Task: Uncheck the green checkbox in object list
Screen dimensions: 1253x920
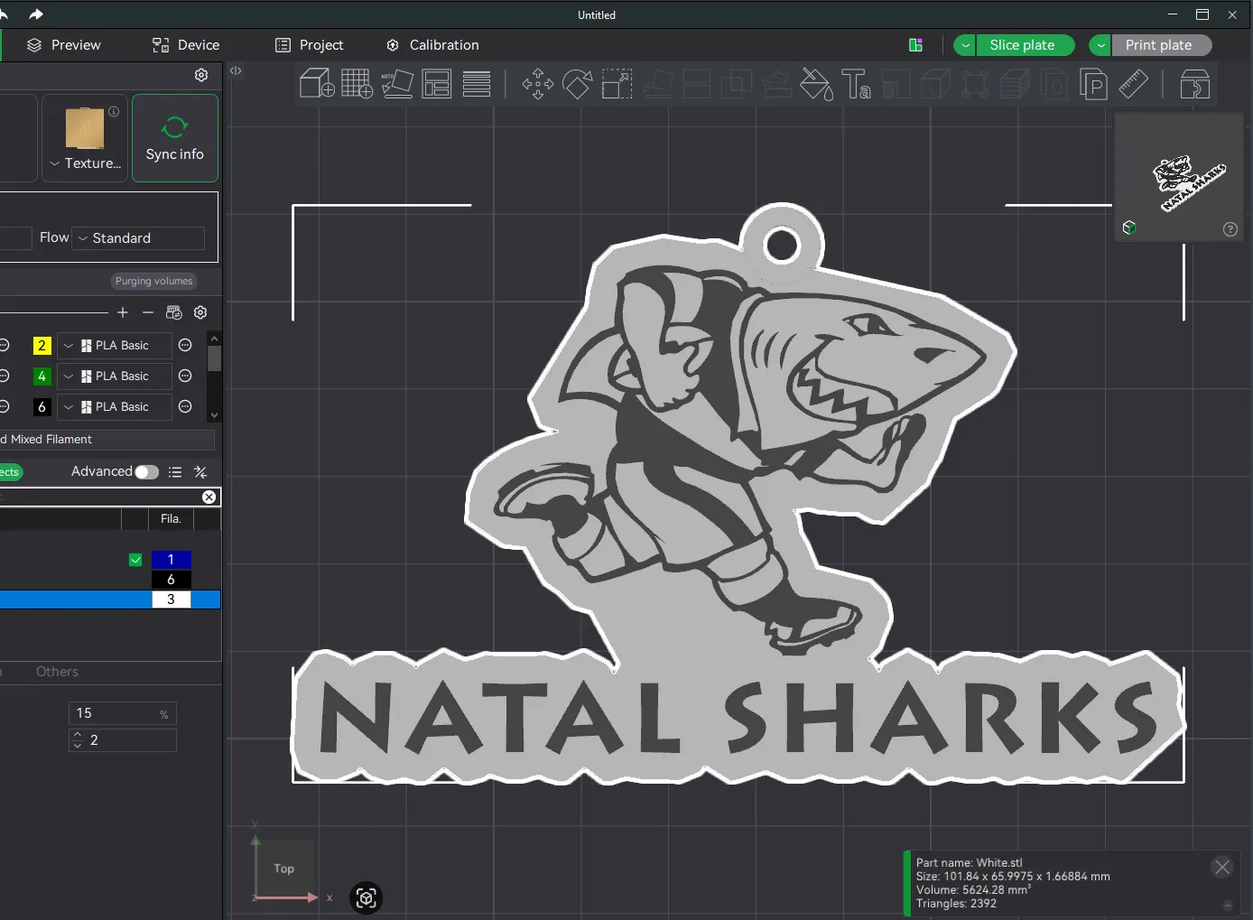Action: [135, 560]
